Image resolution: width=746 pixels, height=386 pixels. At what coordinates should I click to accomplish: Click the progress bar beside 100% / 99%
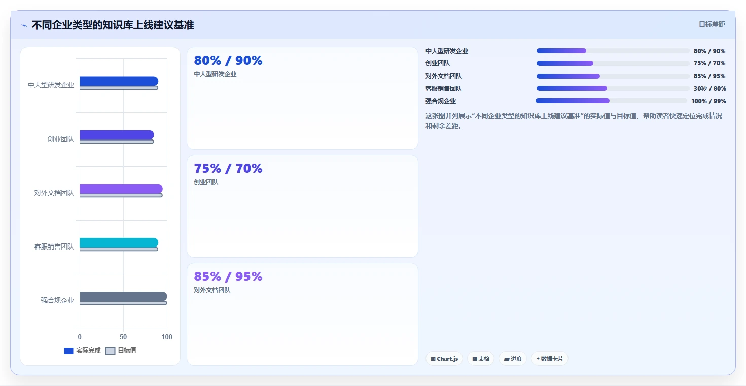pos(611,101)
